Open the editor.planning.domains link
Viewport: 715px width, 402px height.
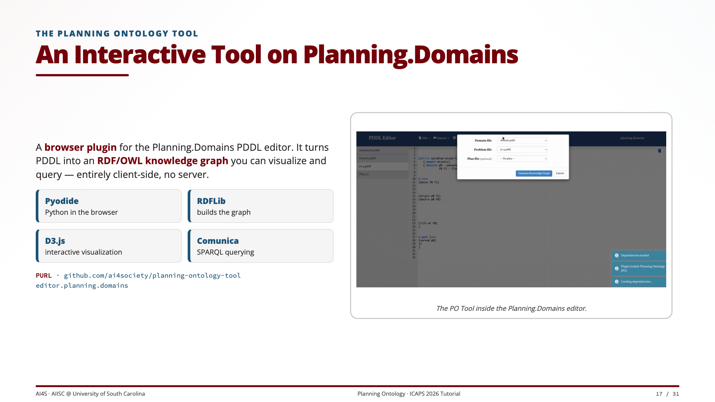click(82, 285)
